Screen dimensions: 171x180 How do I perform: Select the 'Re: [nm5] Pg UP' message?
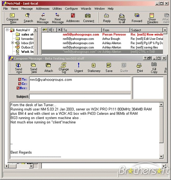pos(102,43)
